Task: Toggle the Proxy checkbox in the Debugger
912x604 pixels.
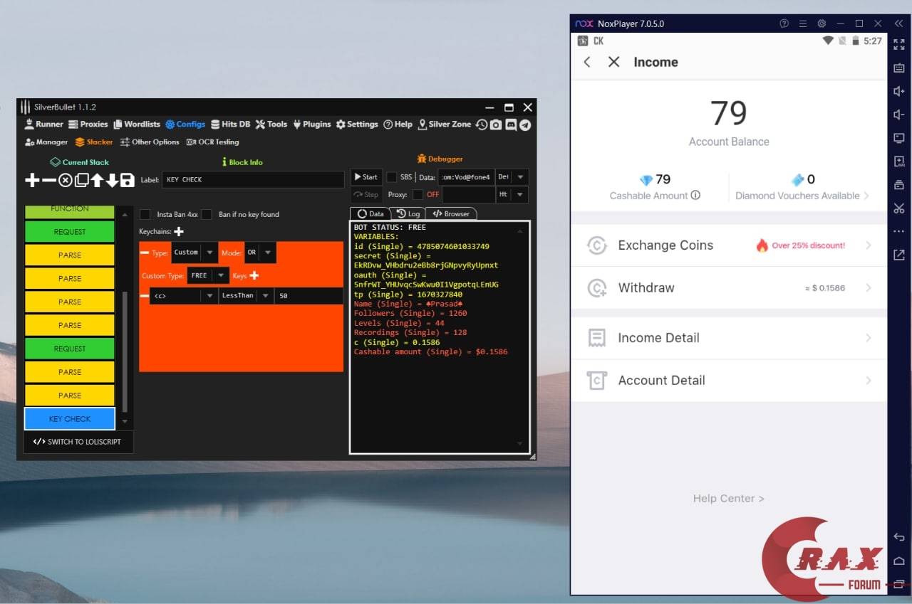Action: click(418, 194)
